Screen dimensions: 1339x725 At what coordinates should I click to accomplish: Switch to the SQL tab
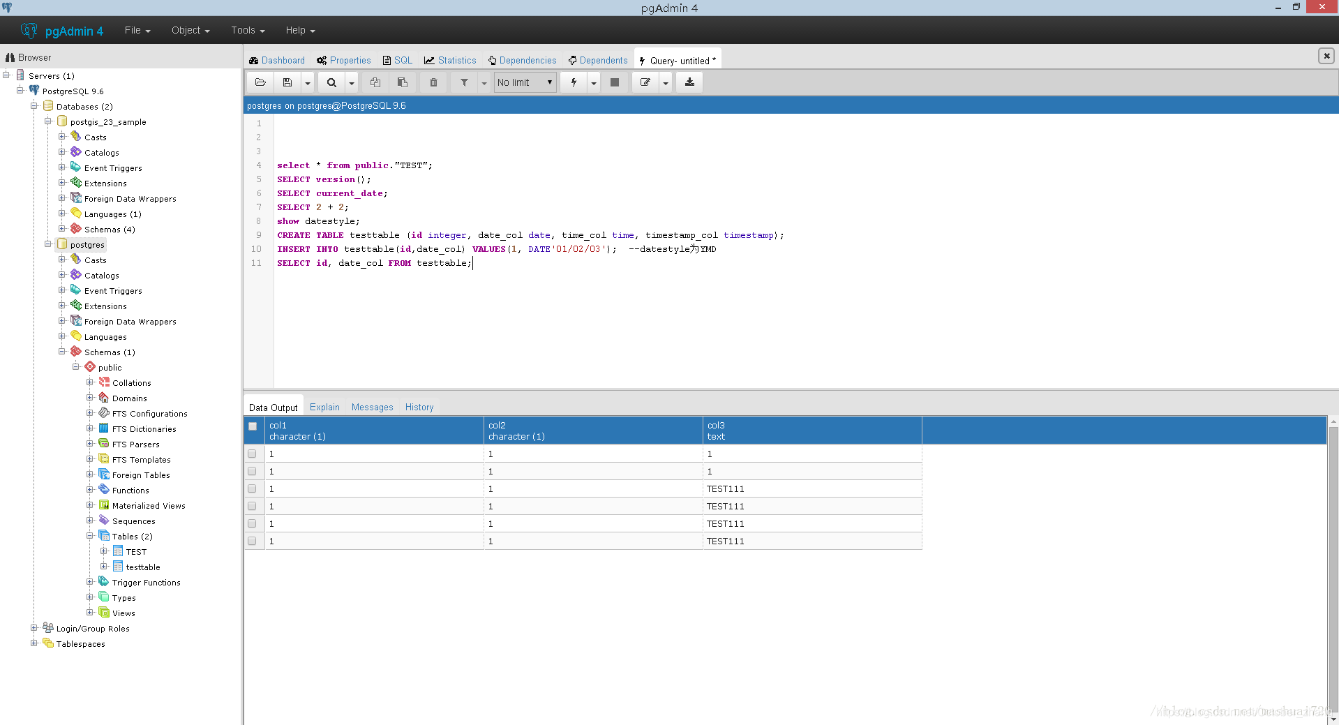point(398,61)
